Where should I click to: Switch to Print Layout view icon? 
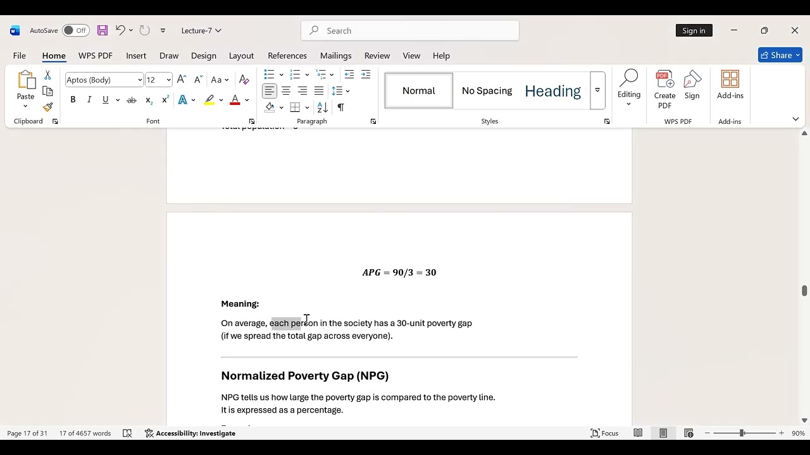pos(663,434)
